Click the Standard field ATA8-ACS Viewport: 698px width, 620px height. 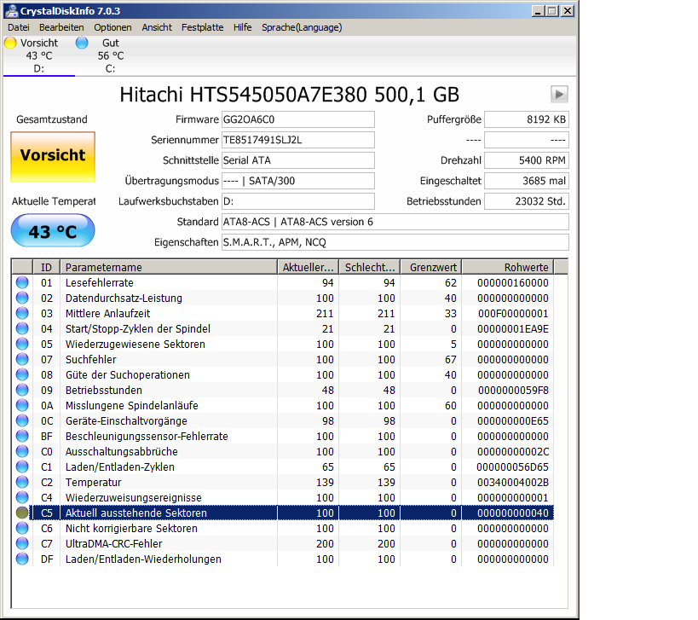pyautogui.click(x=395, y=222)
